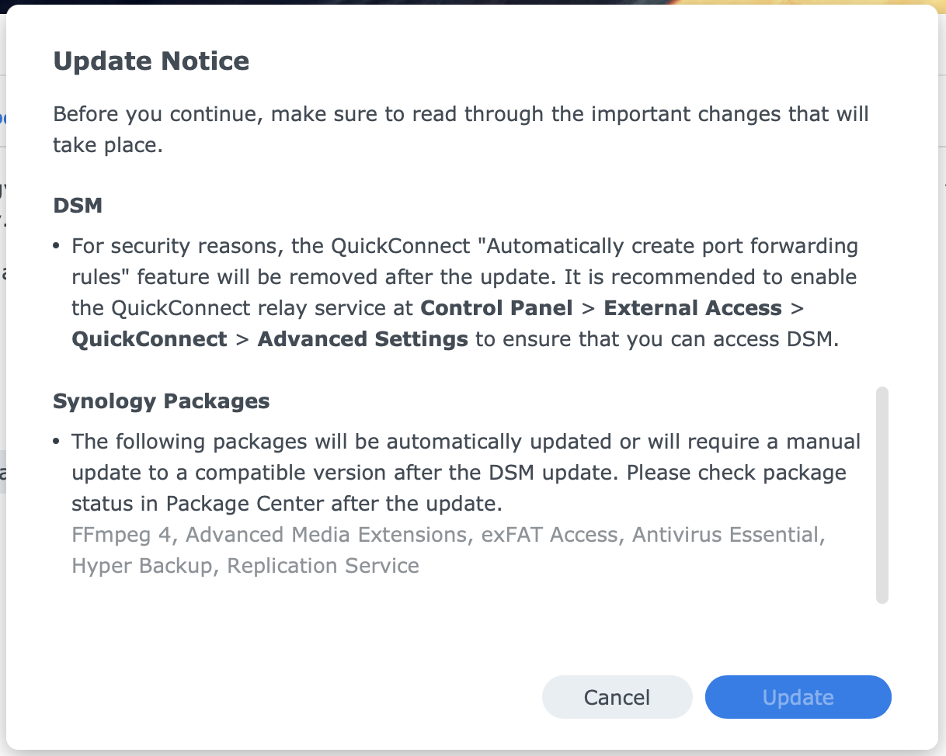Click the bold "QuickConnect" path text
The image size is (946, 756).
(x=149, y=339)
